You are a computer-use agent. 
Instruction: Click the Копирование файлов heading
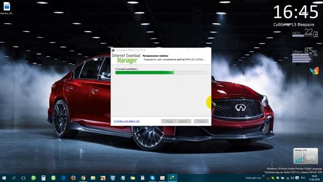pyautogui.click(x=155, y=56)
